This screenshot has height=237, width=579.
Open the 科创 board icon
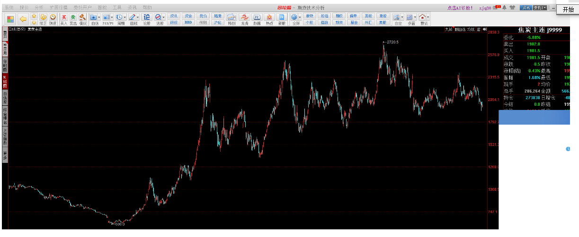231,19
